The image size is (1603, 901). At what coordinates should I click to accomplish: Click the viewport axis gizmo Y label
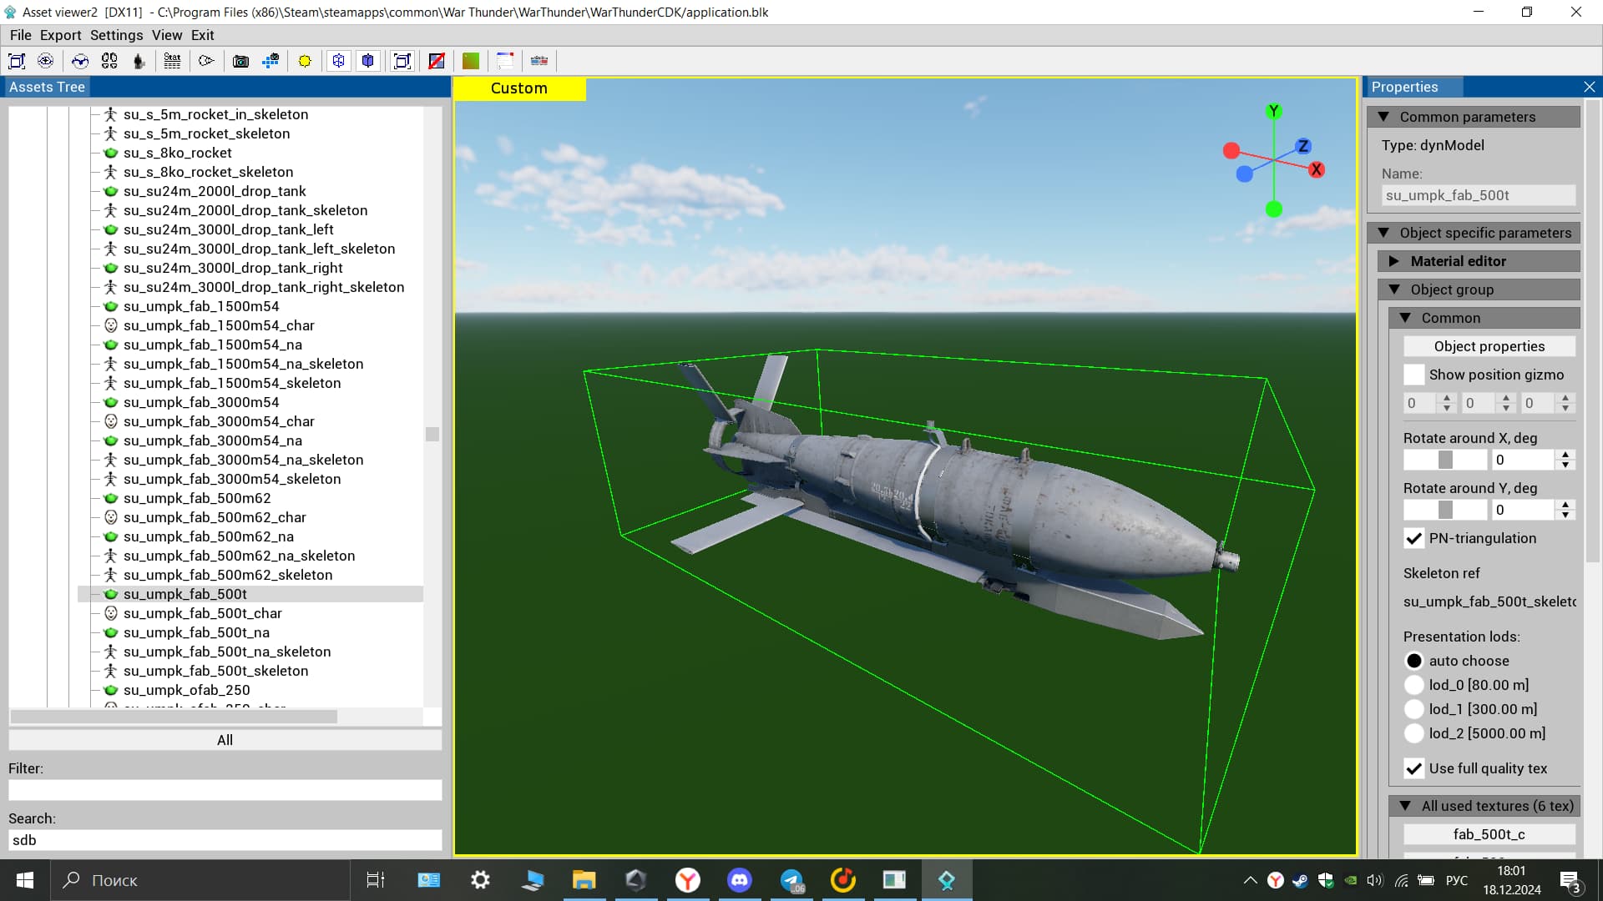(1273, 111)
